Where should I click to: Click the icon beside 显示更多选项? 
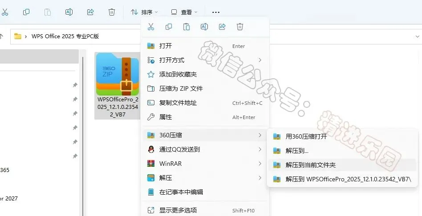point(151,210)
